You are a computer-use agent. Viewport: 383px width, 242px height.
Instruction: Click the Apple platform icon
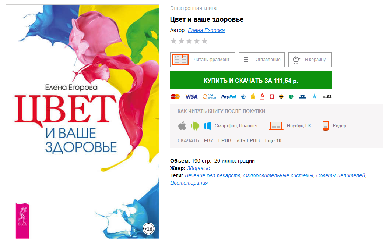pyautogui.click(x=182, y=126)
